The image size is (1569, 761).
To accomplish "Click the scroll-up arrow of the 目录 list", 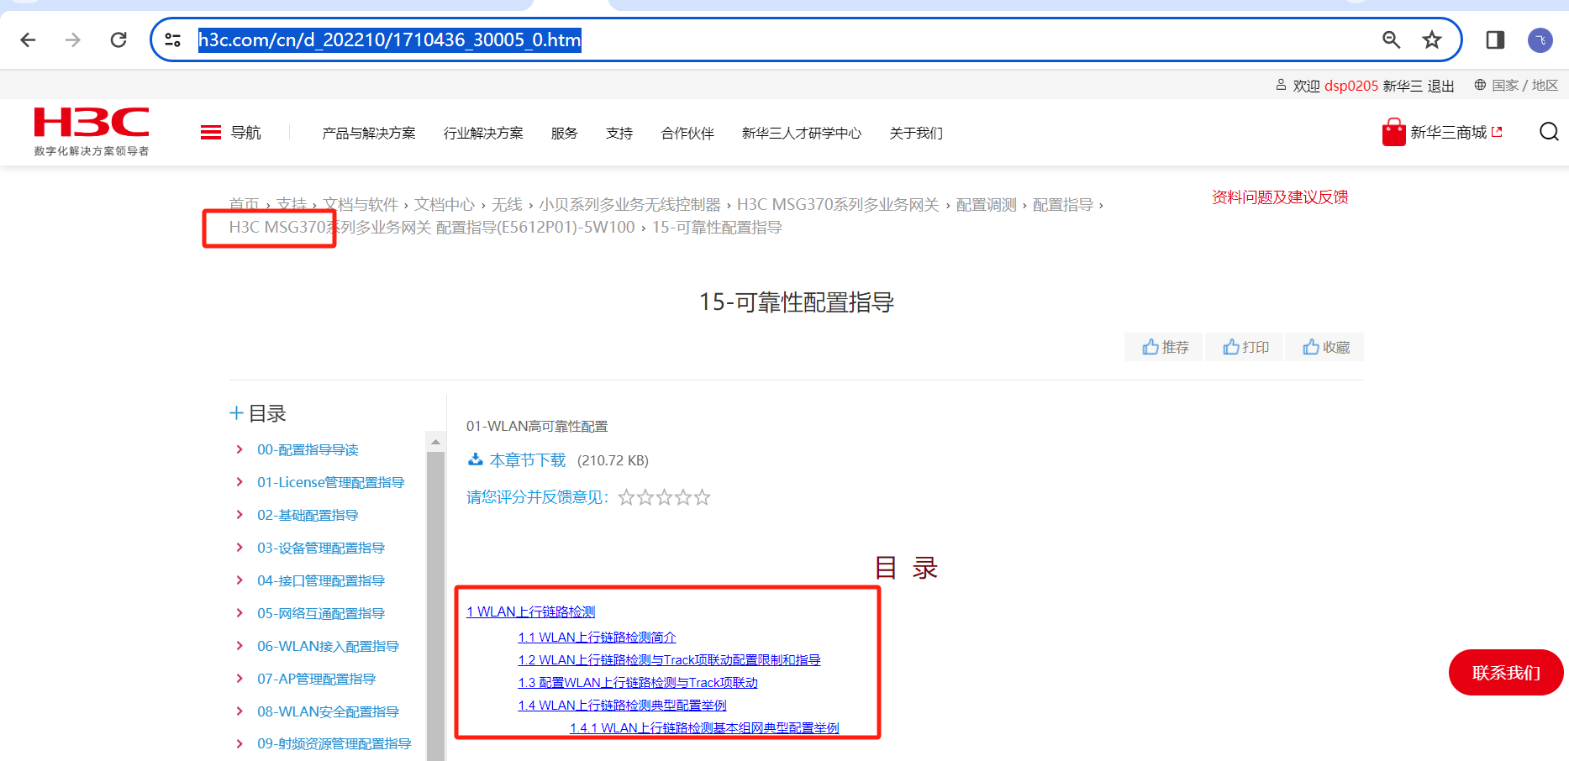I will 435,442.
